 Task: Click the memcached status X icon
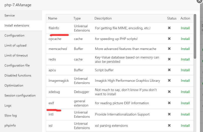coord(169,49)
